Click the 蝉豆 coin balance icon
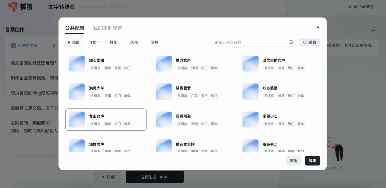 click(349, 7)
